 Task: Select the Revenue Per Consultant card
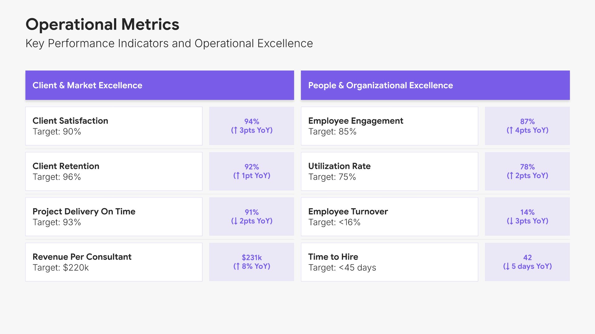[x=114, y=262]
